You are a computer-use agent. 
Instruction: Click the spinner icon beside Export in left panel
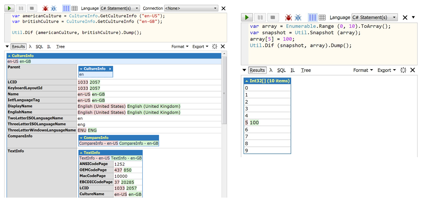click(215, 47)
